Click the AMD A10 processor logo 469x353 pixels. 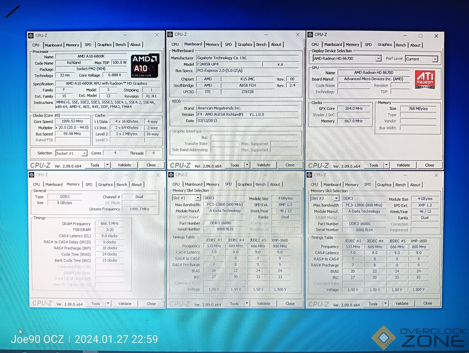(x=144, y=65)
